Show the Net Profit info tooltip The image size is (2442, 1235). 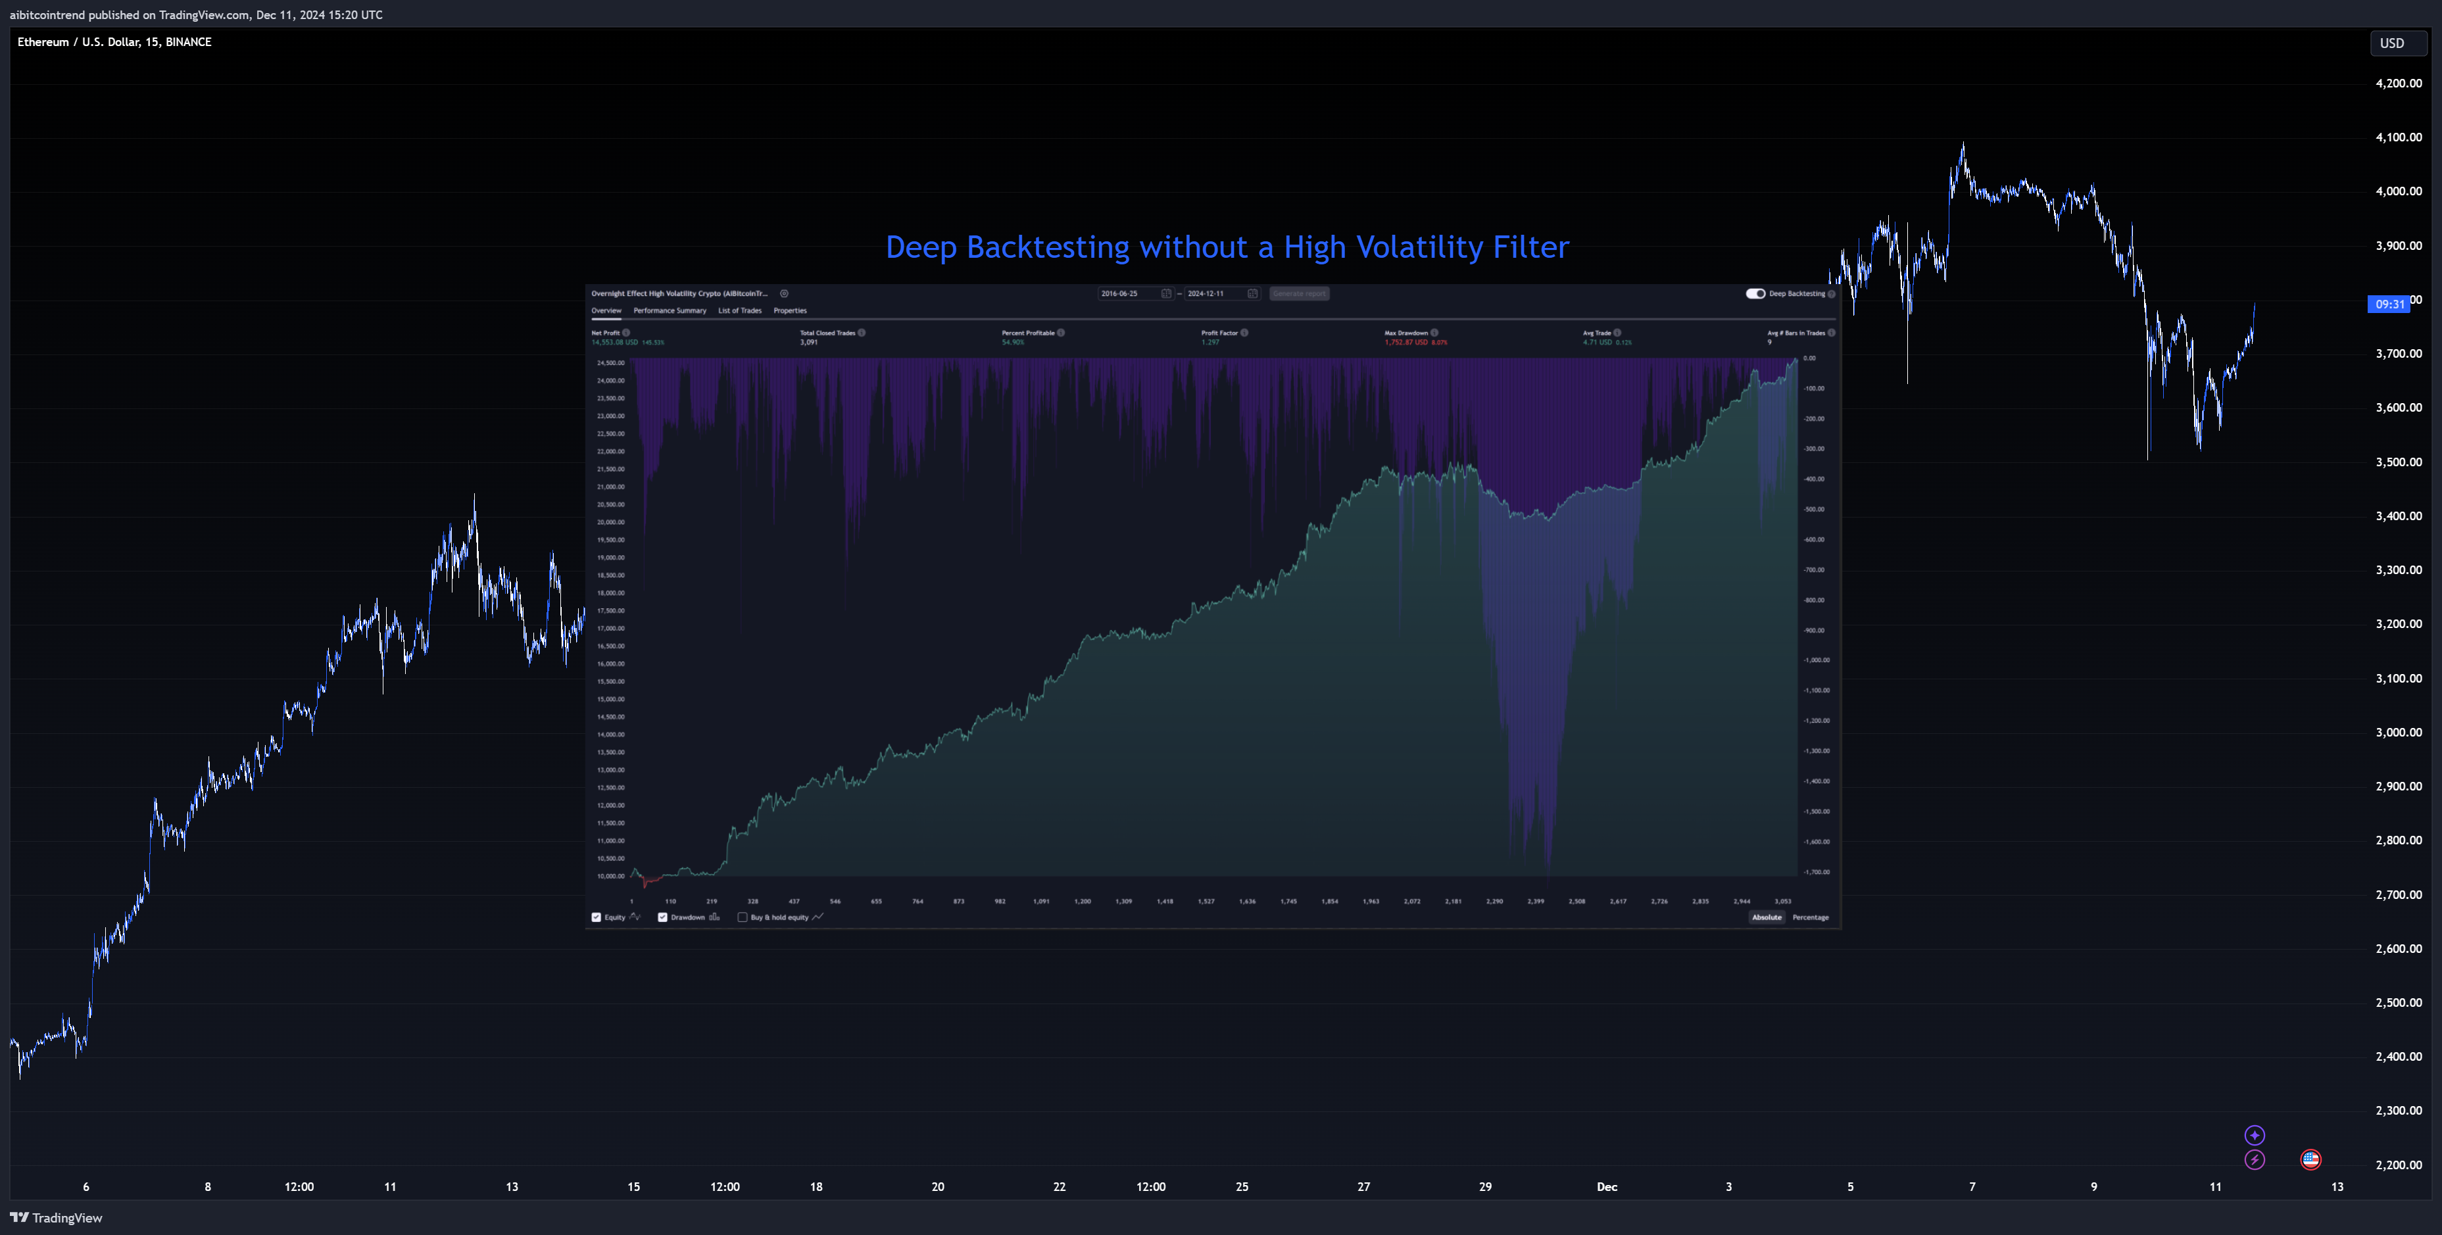coord(625,333)
